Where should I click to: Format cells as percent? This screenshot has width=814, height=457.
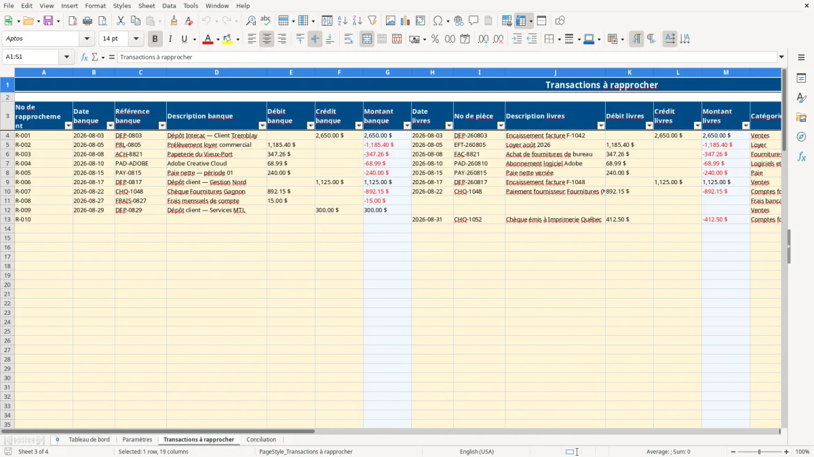tap(435, 39)
